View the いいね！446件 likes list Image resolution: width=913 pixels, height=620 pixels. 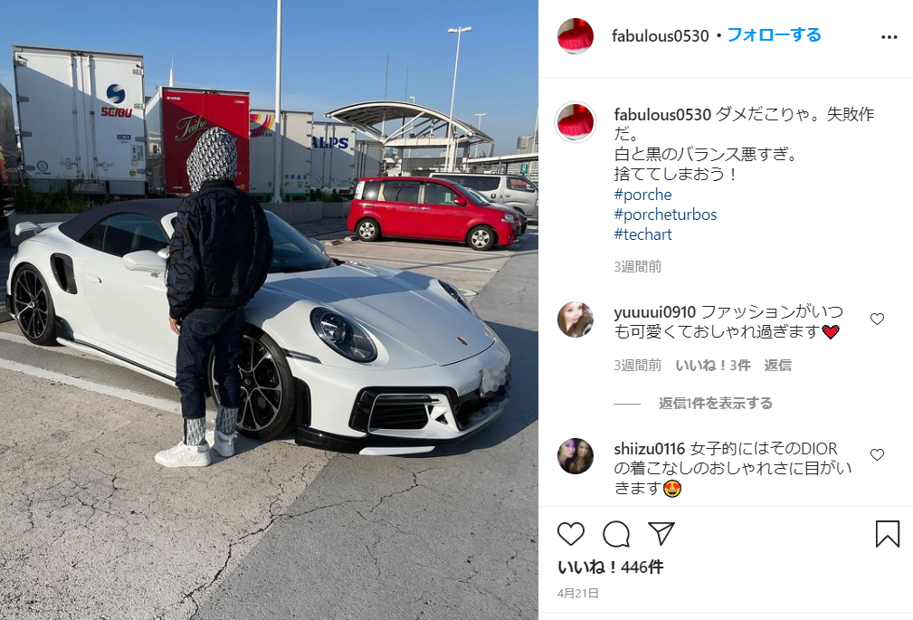pos(610,567)
